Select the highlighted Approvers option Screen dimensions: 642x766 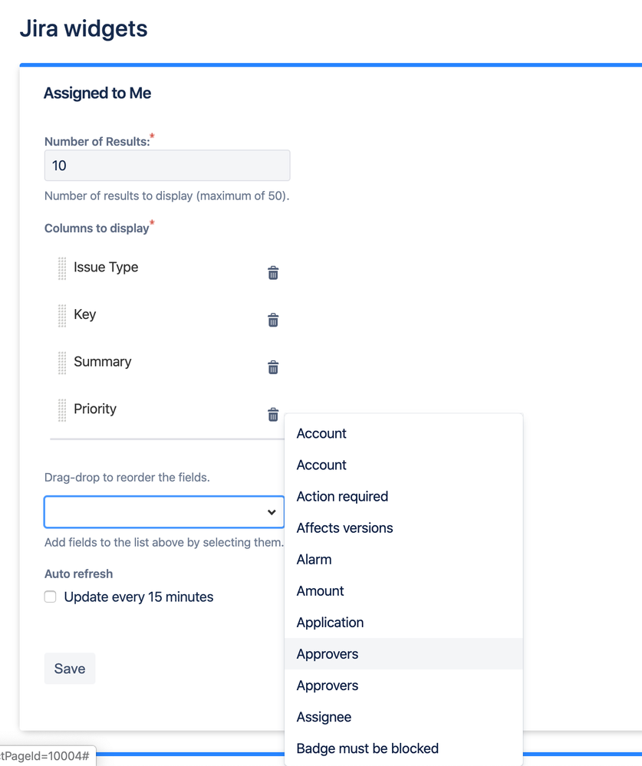(x=403, y=653)
